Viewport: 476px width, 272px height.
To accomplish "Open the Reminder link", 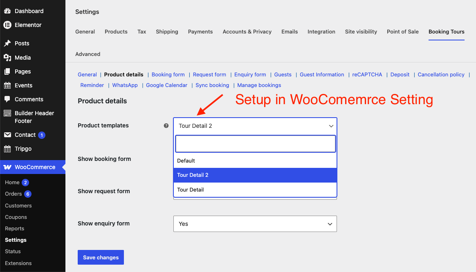I will tap(92, 85).
